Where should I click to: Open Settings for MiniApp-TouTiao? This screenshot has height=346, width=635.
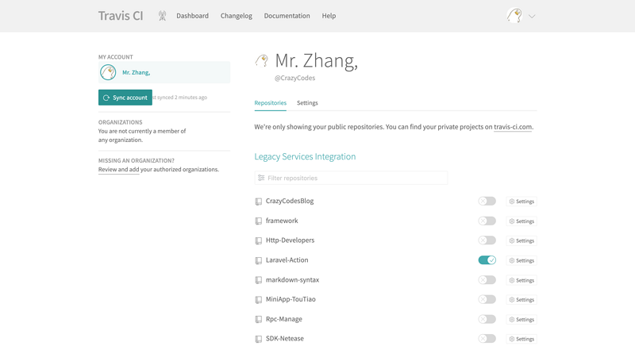coord(521,300)
